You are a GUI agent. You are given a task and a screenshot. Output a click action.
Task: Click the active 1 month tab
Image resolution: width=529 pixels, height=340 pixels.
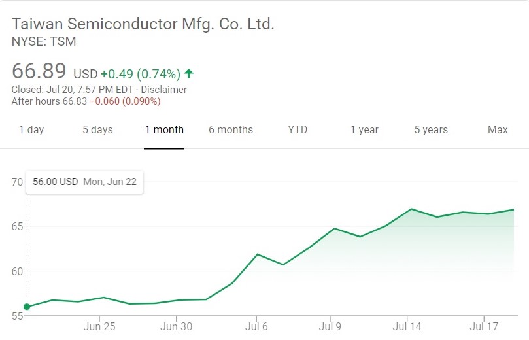coord(164,129)
